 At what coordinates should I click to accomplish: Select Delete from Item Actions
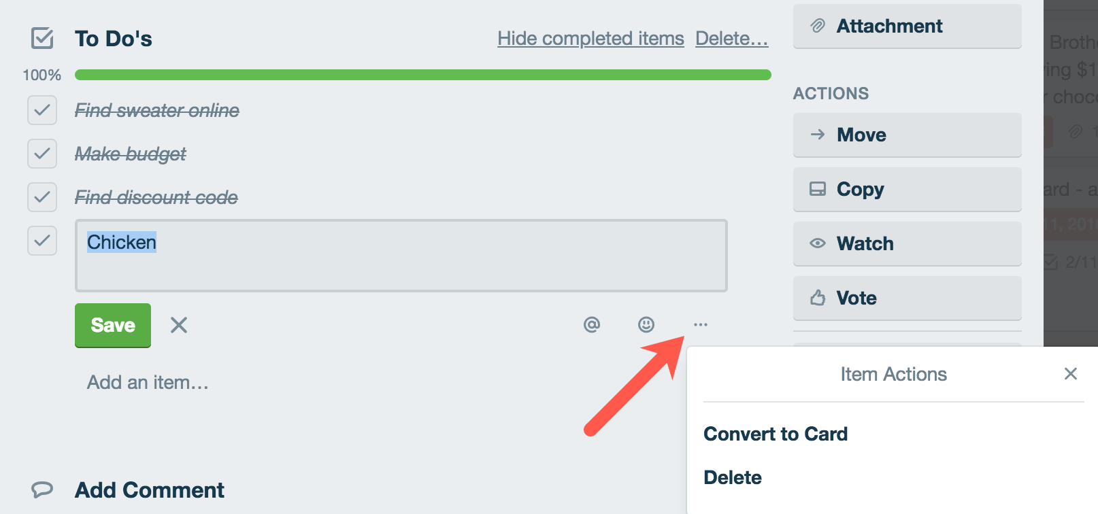click(x=733, y=477)
